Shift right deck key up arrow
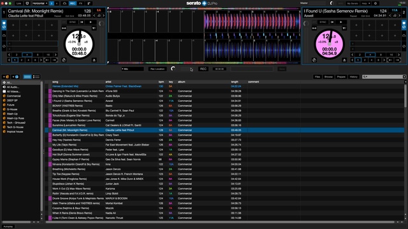This screenshot has height=229, width=408. [x=400, y=15]
